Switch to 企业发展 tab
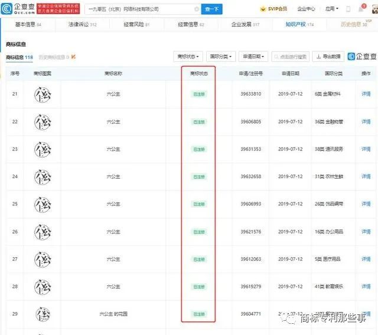Viewport: 378px width, 335px height. tap(245, 24)
